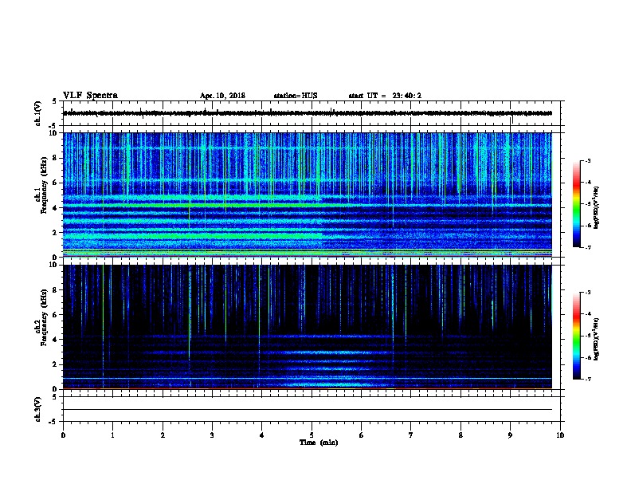Click the "Time (min)" axis title

(x=319, y=443)
